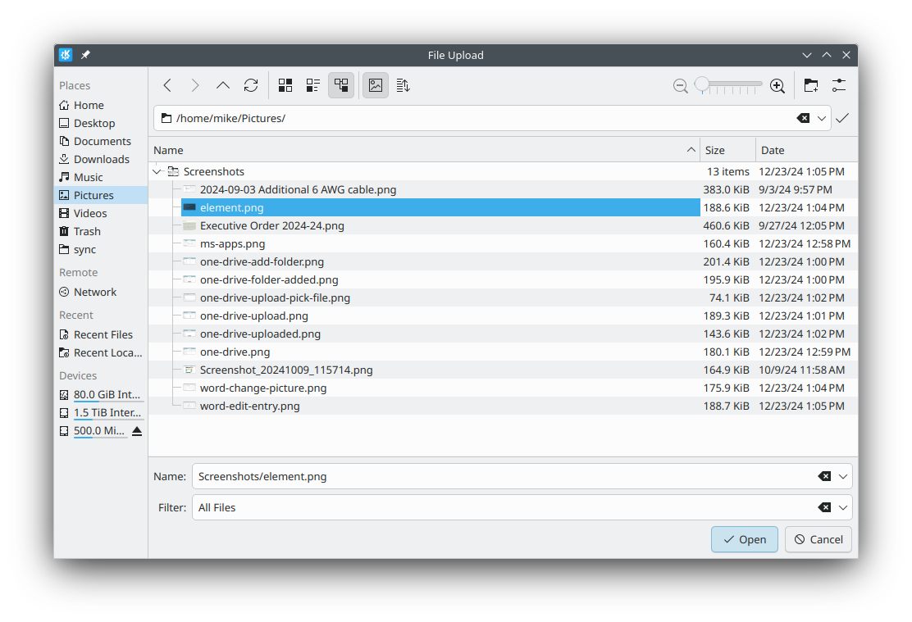912x622 pixels.
Task: Browse Network under Remote
Action: 101,292
